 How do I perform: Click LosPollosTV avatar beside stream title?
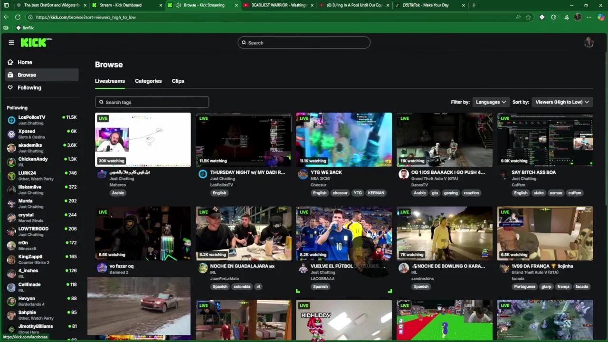click(x=203, y=174)
